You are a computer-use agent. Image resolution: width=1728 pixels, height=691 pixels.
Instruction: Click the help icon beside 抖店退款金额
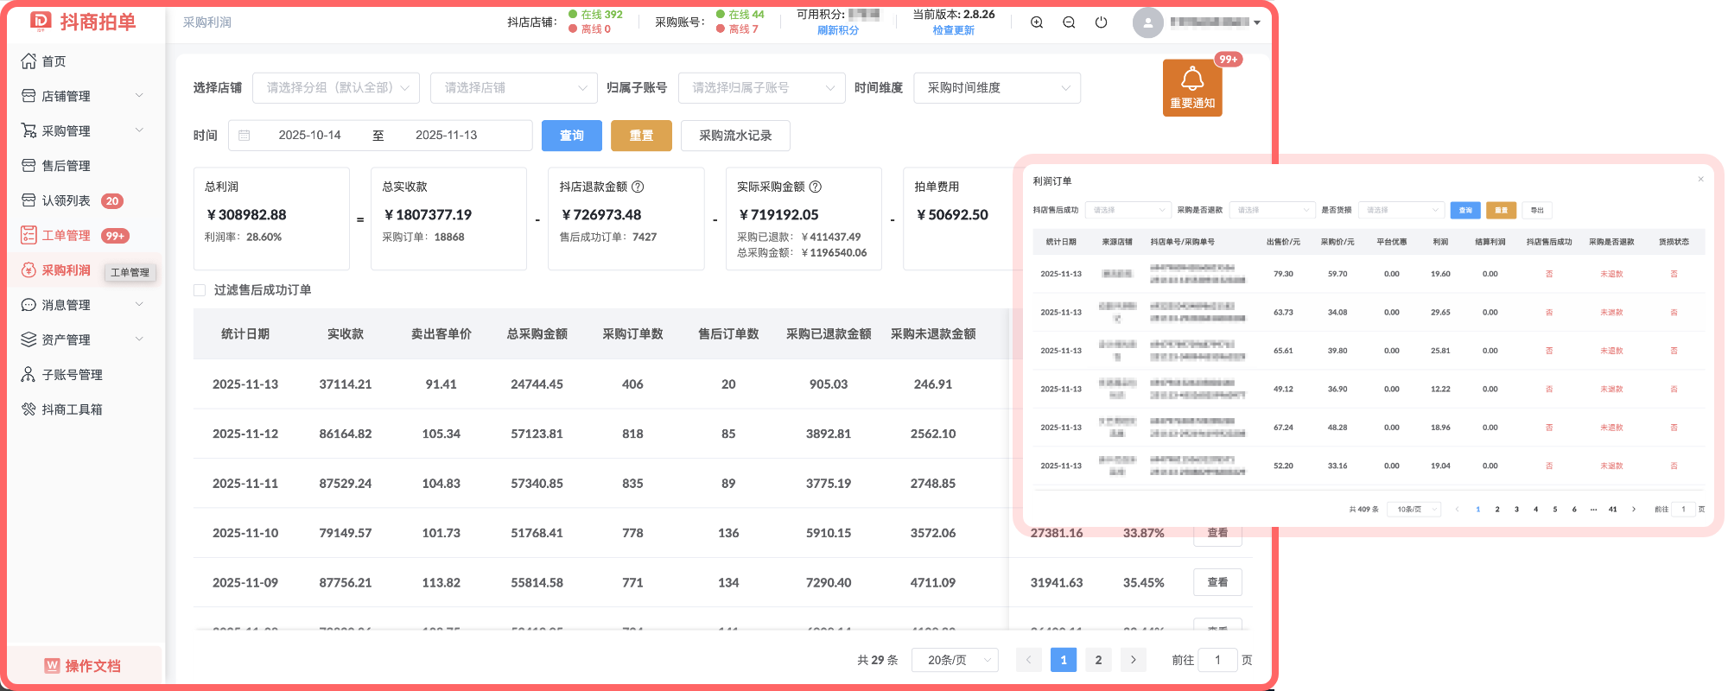(638, 187)
